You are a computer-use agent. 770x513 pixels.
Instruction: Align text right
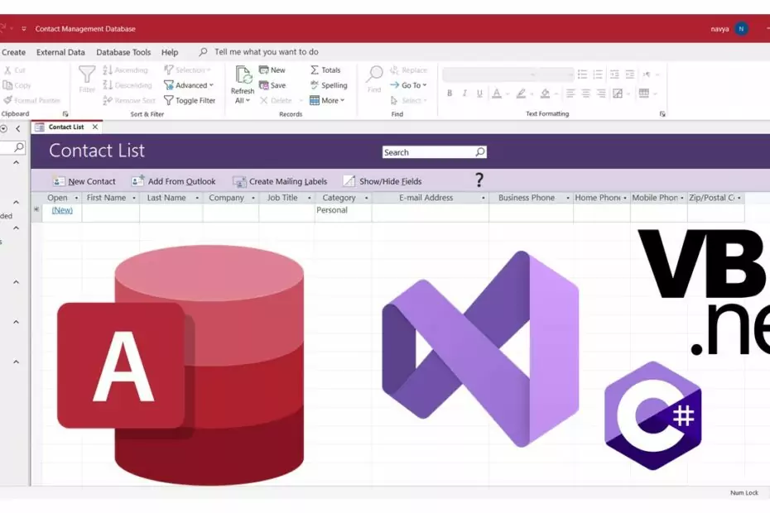coord(601,93)
